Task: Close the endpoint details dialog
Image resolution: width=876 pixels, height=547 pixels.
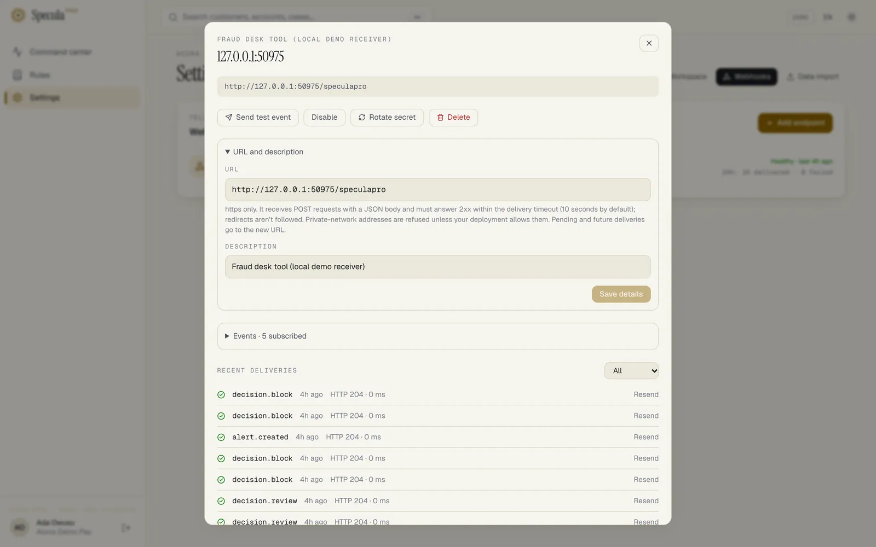Action: pyautogui.click(x=649, y=43)
